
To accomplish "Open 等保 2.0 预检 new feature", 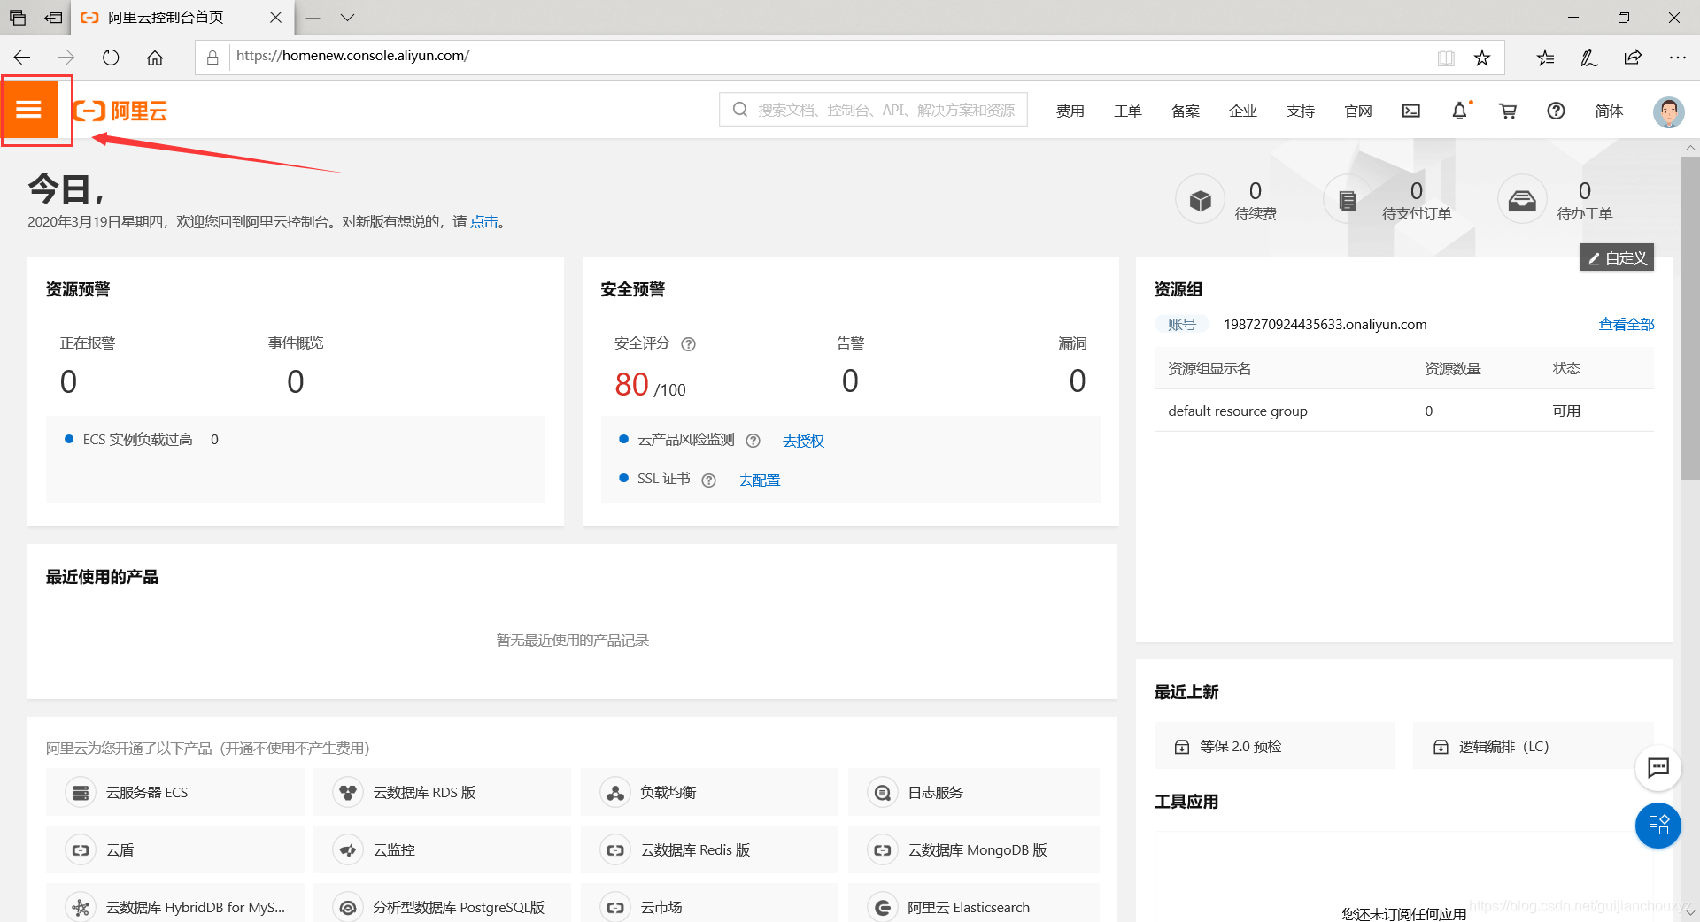I will pyautogui.click(x=1274, y=746).
